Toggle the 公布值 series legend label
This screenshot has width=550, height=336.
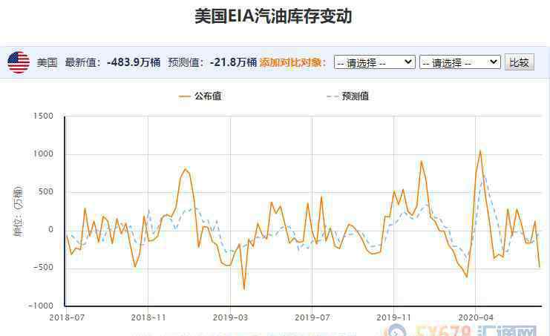click(208, 96)
